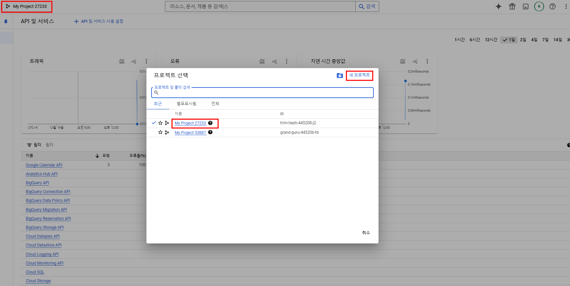
Task: Click the 필터 filter input field
Action: 49,145
